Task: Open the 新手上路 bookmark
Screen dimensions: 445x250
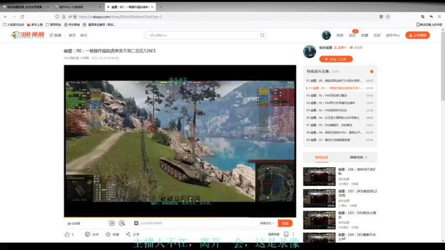Action: [34, 24]
